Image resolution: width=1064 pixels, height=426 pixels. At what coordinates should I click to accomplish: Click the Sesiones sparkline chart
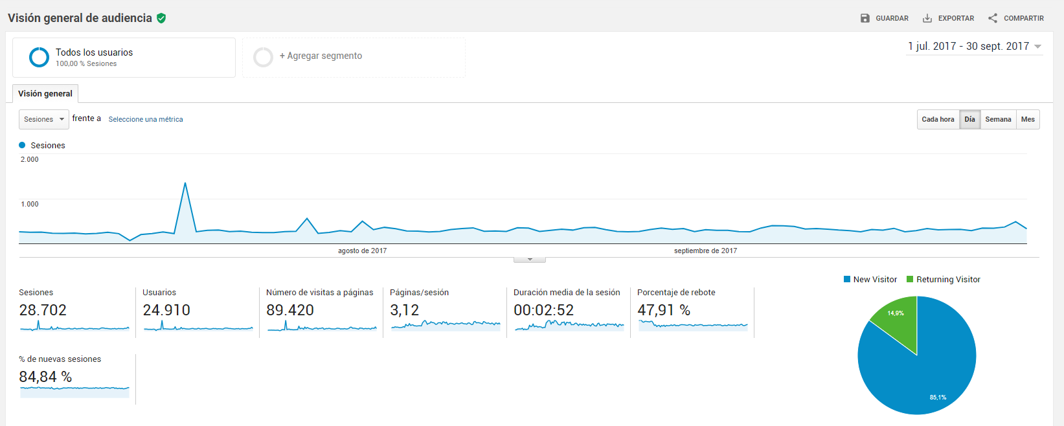(74, 326)
